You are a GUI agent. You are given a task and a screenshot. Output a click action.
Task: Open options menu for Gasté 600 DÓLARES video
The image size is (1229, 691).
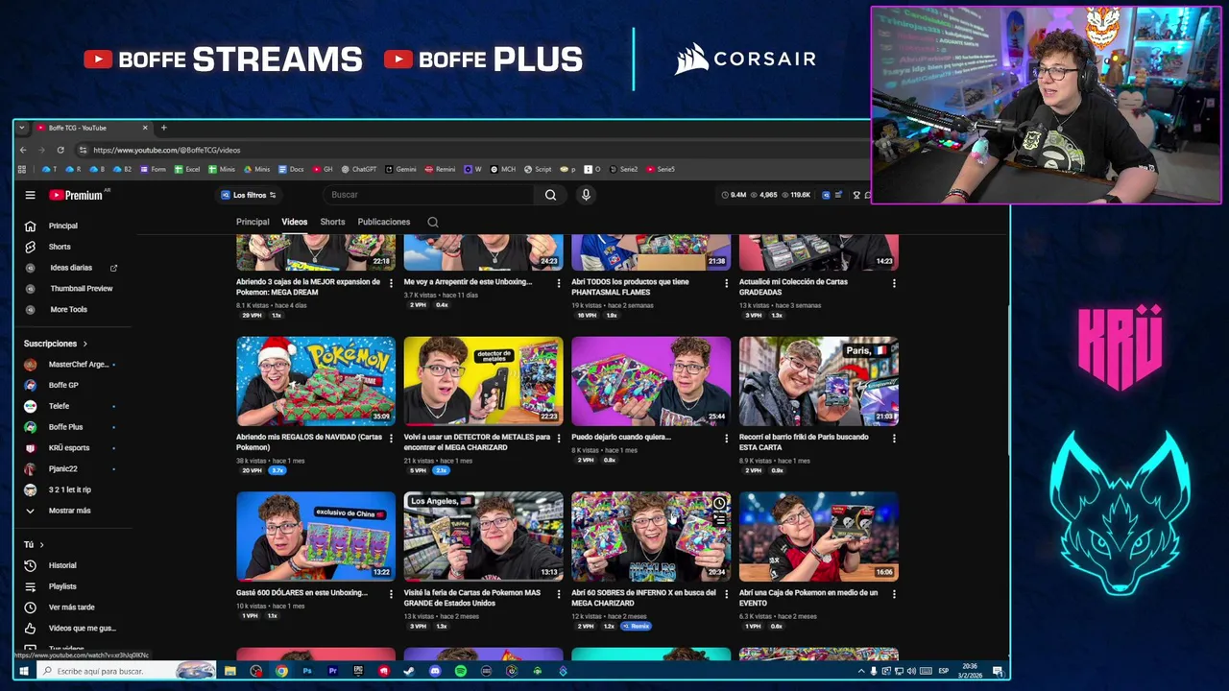coord(391,594)
